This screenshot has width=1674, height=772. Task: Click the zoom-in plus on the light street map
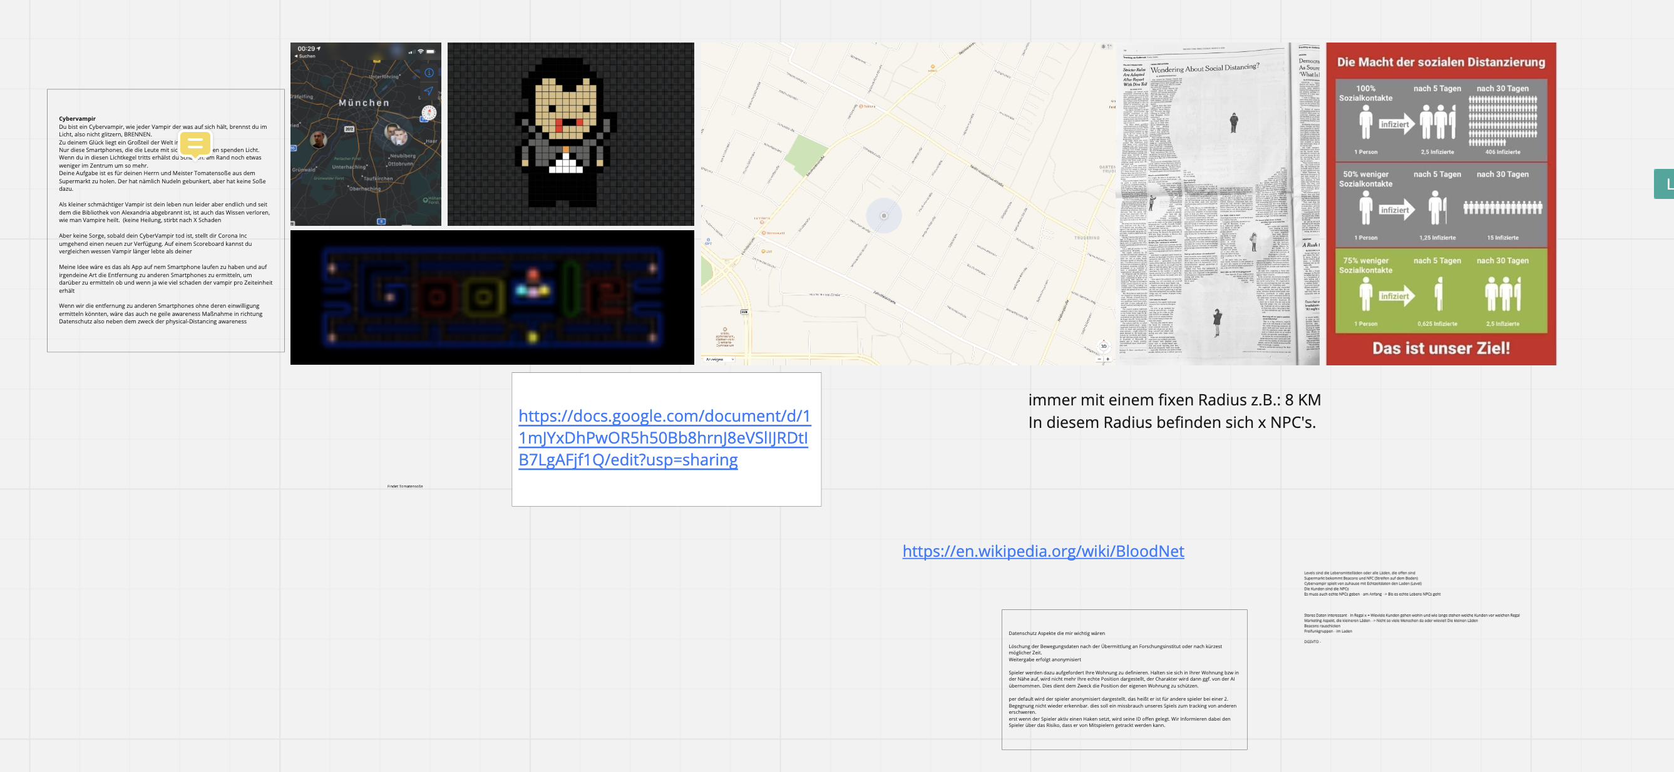click(1108, 359)
